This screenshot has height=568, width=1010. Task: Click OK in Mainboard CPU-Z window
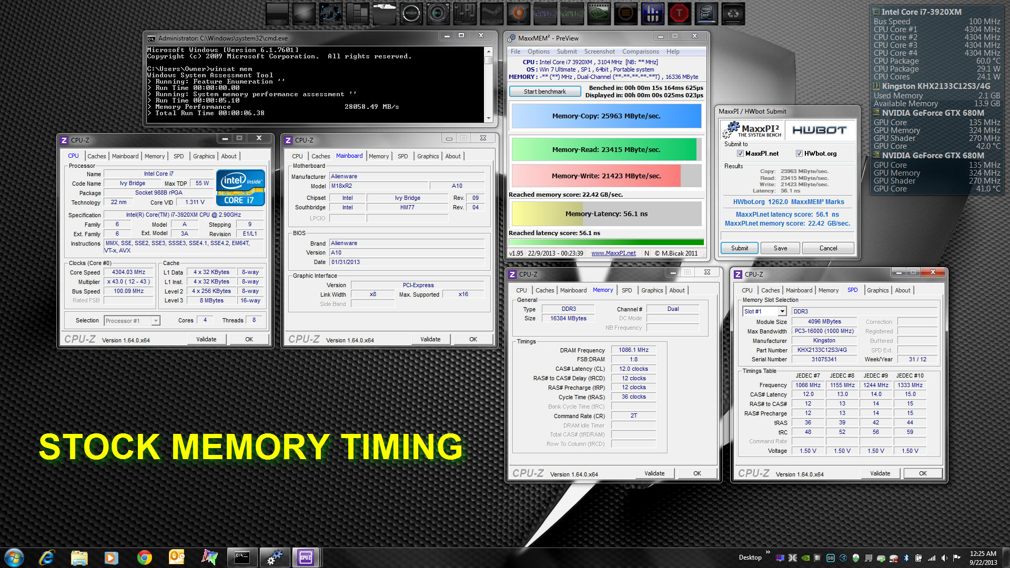pyautogui.click(x=473, y=339)
